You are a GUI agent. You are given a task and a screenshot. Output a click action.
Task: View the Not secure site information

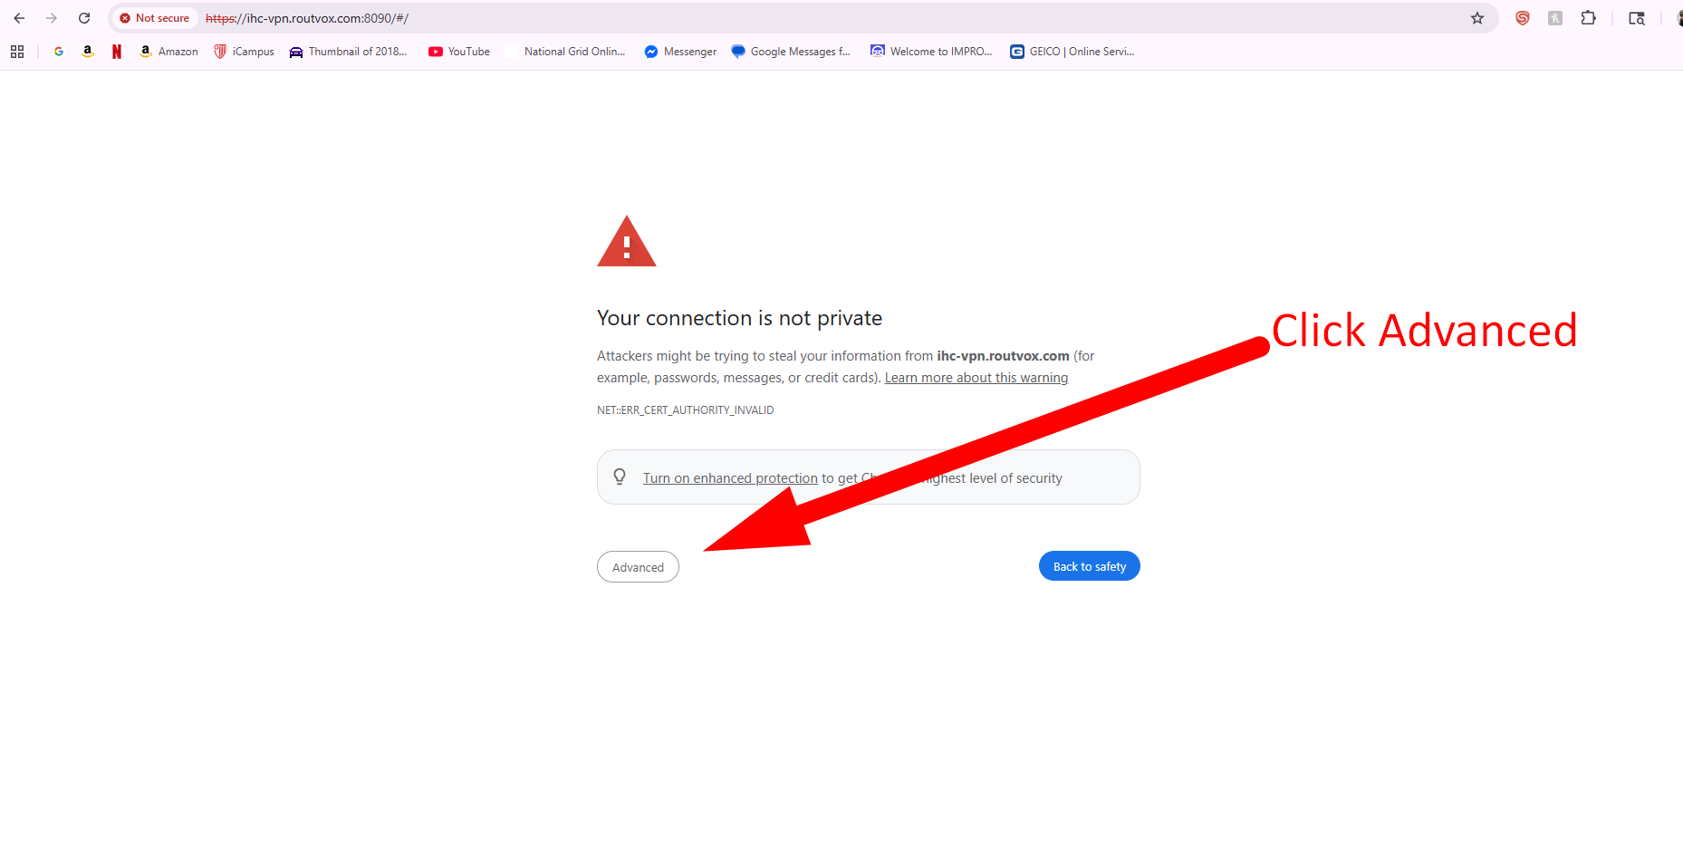155,18
